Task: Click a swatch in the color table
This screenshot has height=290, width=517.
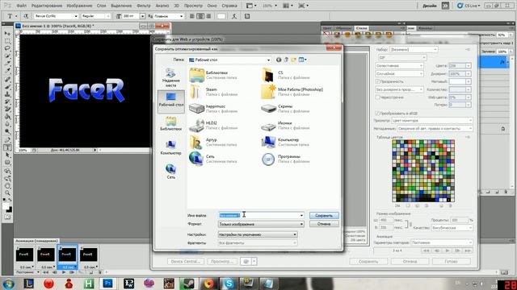Action: pos(423,171)
